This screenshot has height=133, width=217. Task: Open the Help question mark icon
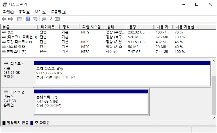28,19
